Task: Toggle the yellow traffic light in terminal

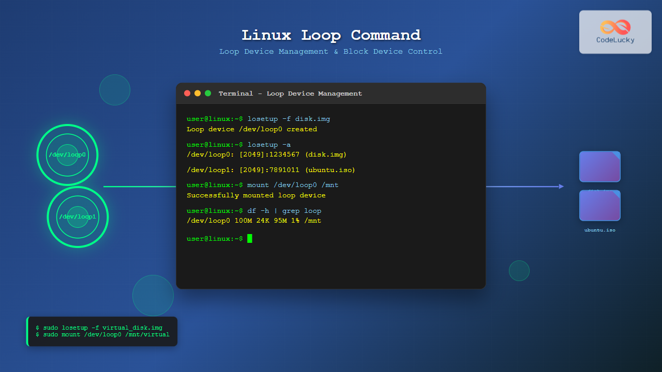Action: pyautogui.click(x=197, y=93)
